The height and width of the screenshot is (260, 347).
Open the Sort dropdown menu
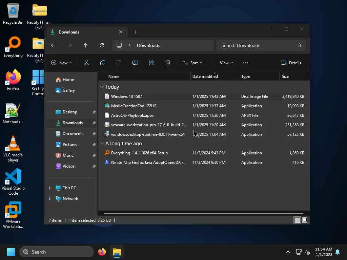click(x=192, y=63)
